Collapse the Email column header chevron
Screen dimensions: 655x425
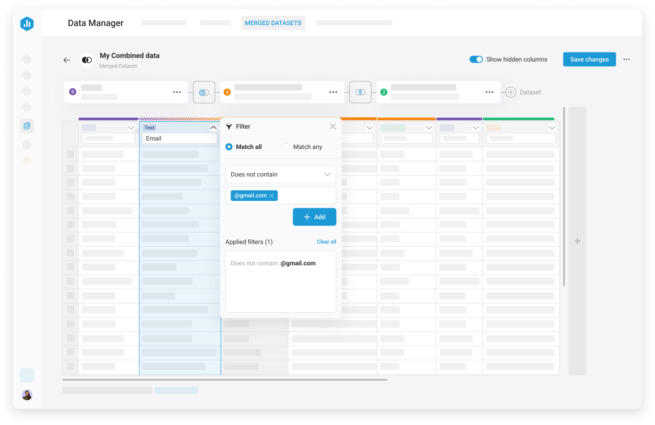click(x=214, y=127)
